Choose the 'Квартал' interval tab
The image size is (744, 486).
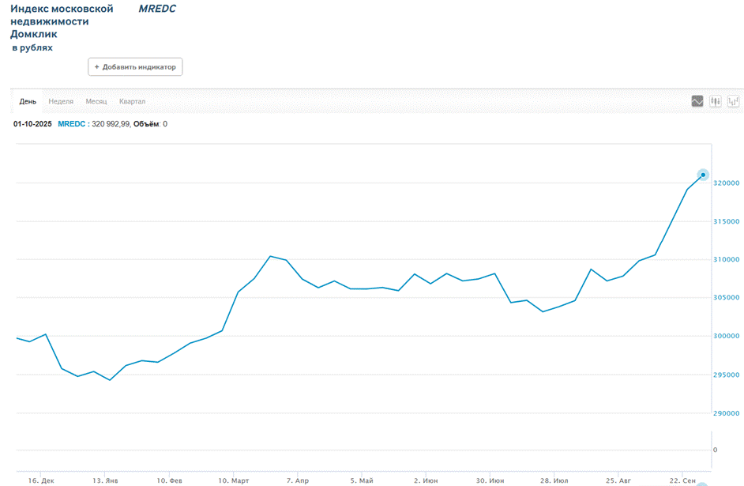click(x=132, y=102)
